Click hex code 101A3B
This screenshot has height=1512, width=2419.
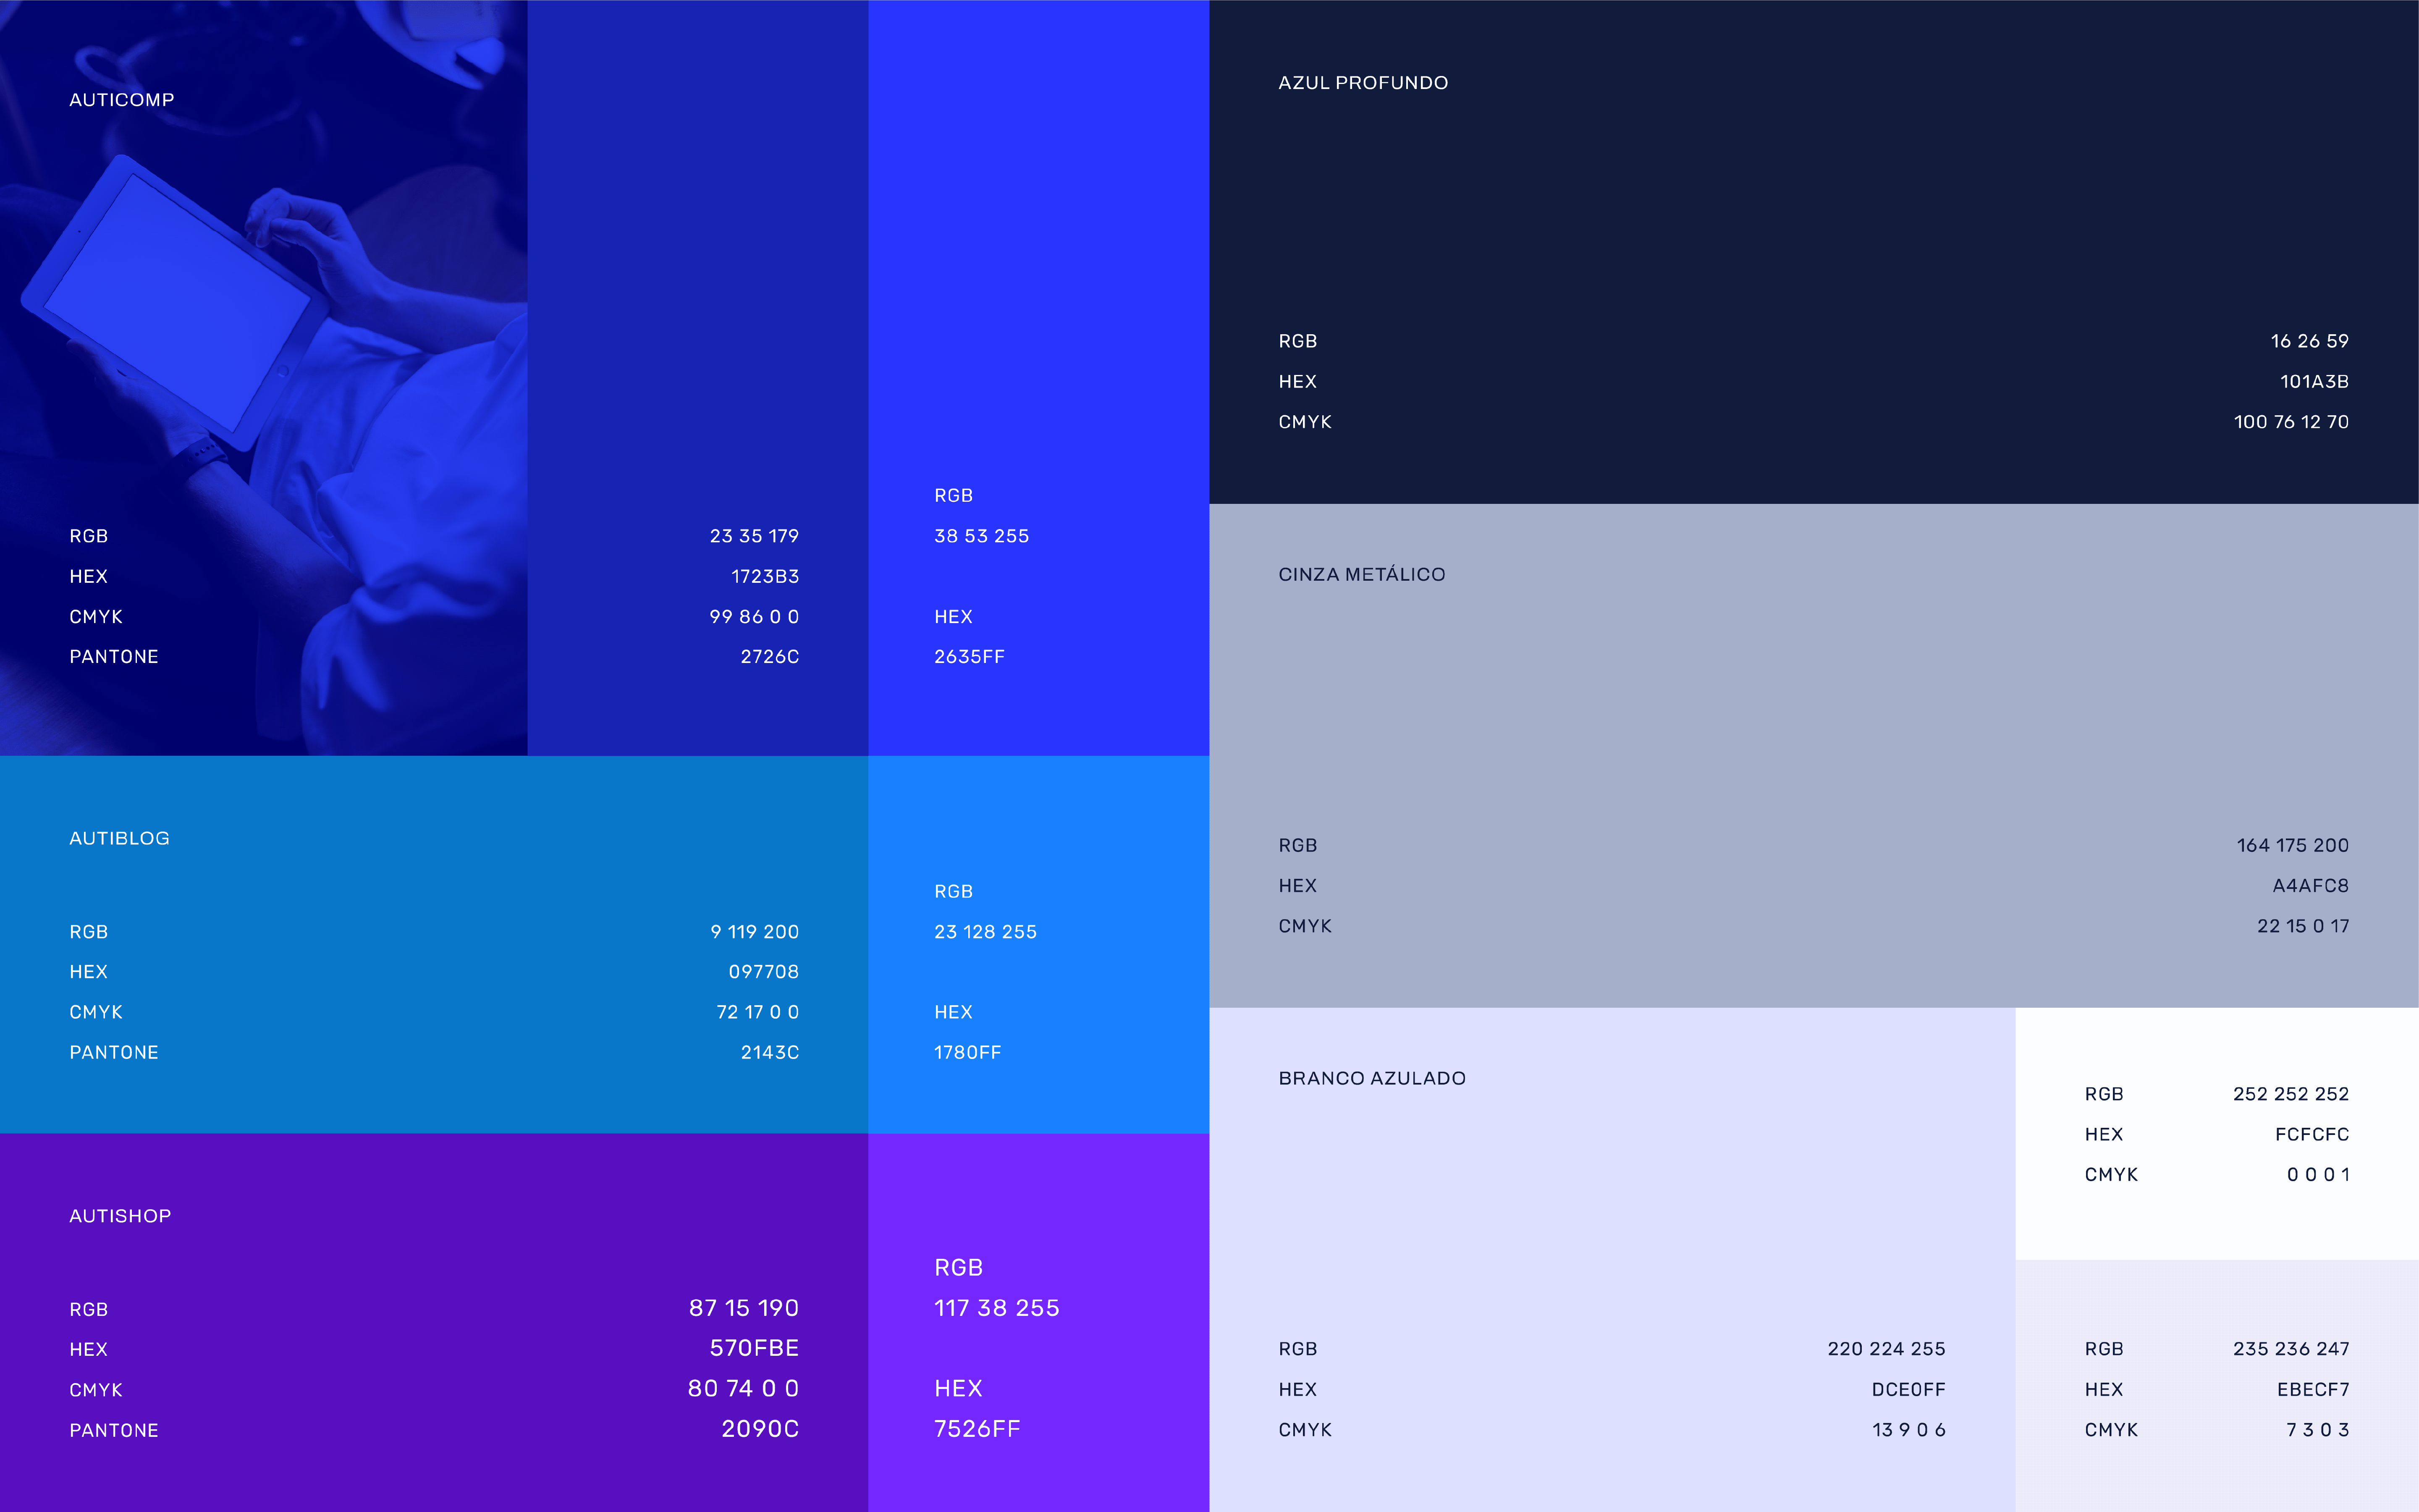pyautogui.click(x=2314, y=382)
